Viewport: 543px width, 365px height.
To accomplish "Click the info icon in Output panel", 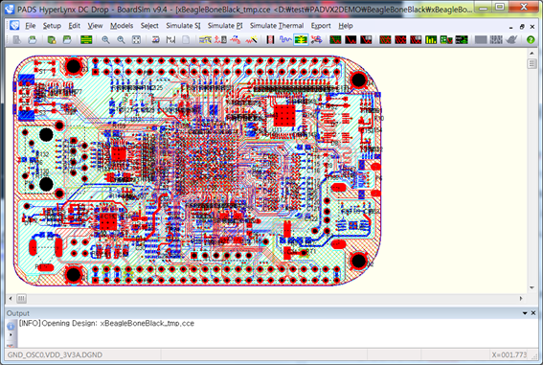I will pos(11,327).
